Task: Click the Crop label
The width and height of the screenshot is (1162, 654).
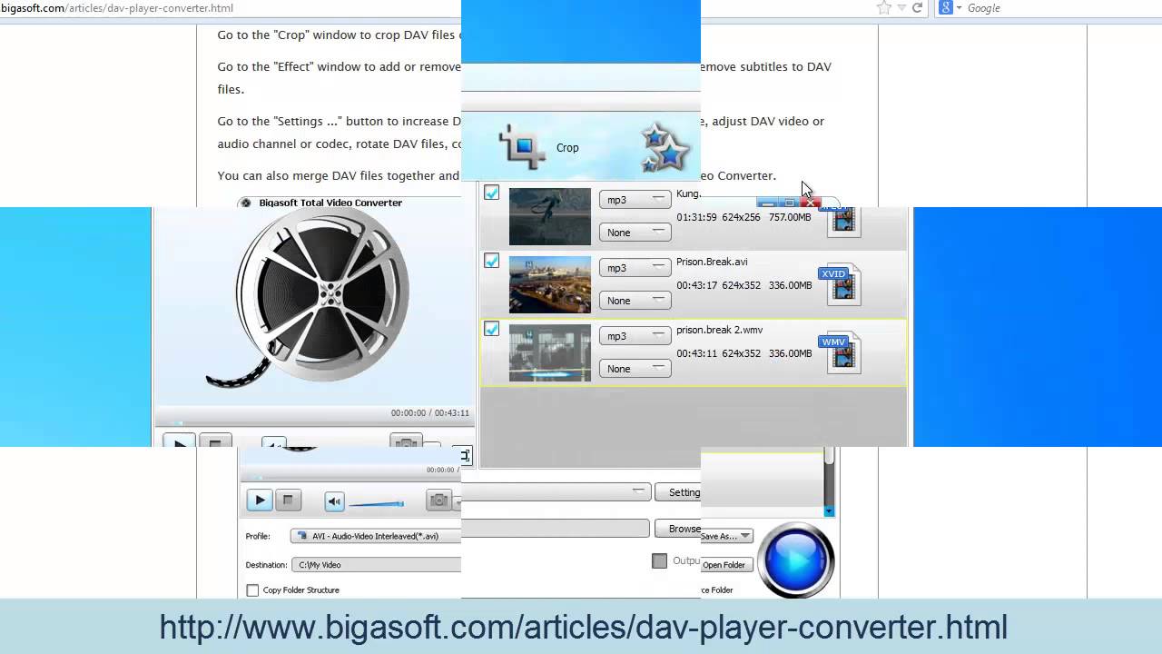Action: [567, 147]
